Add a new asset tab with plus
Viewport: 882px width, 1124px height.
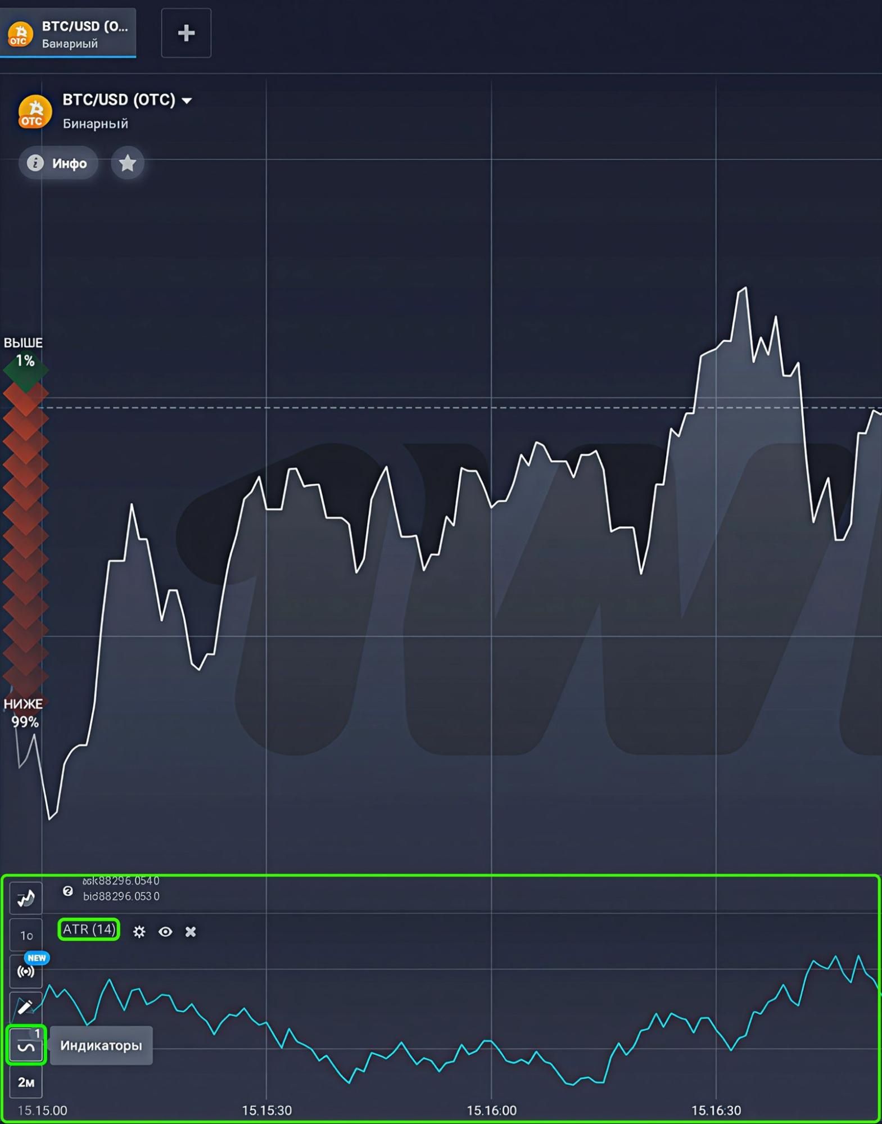(x=186, y=33)
